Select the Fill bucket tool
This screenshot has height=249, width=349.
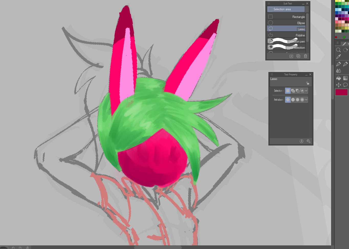tap(338, 78)
